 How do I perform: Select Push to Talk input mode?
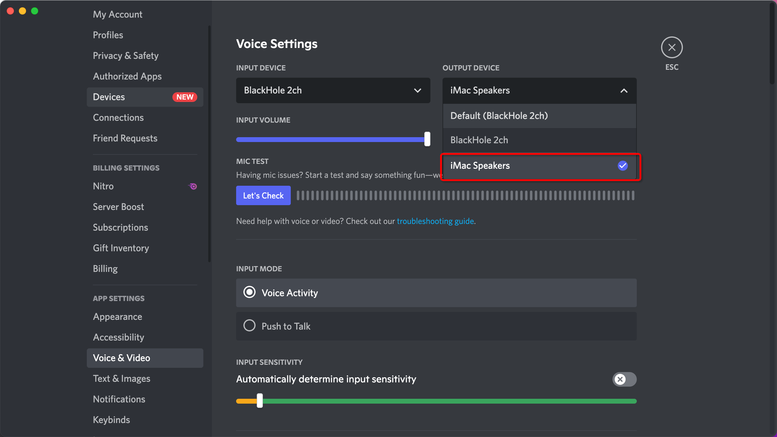point(249,326)
